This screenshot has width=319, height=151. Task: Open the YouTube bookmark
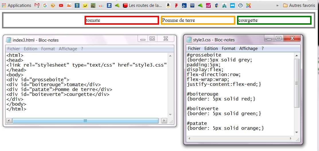click(x=61, y=5)
